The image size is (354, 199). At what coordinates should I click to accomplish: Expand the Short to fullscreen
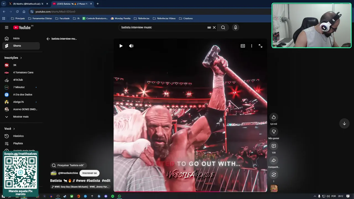(x=261, y=46)
